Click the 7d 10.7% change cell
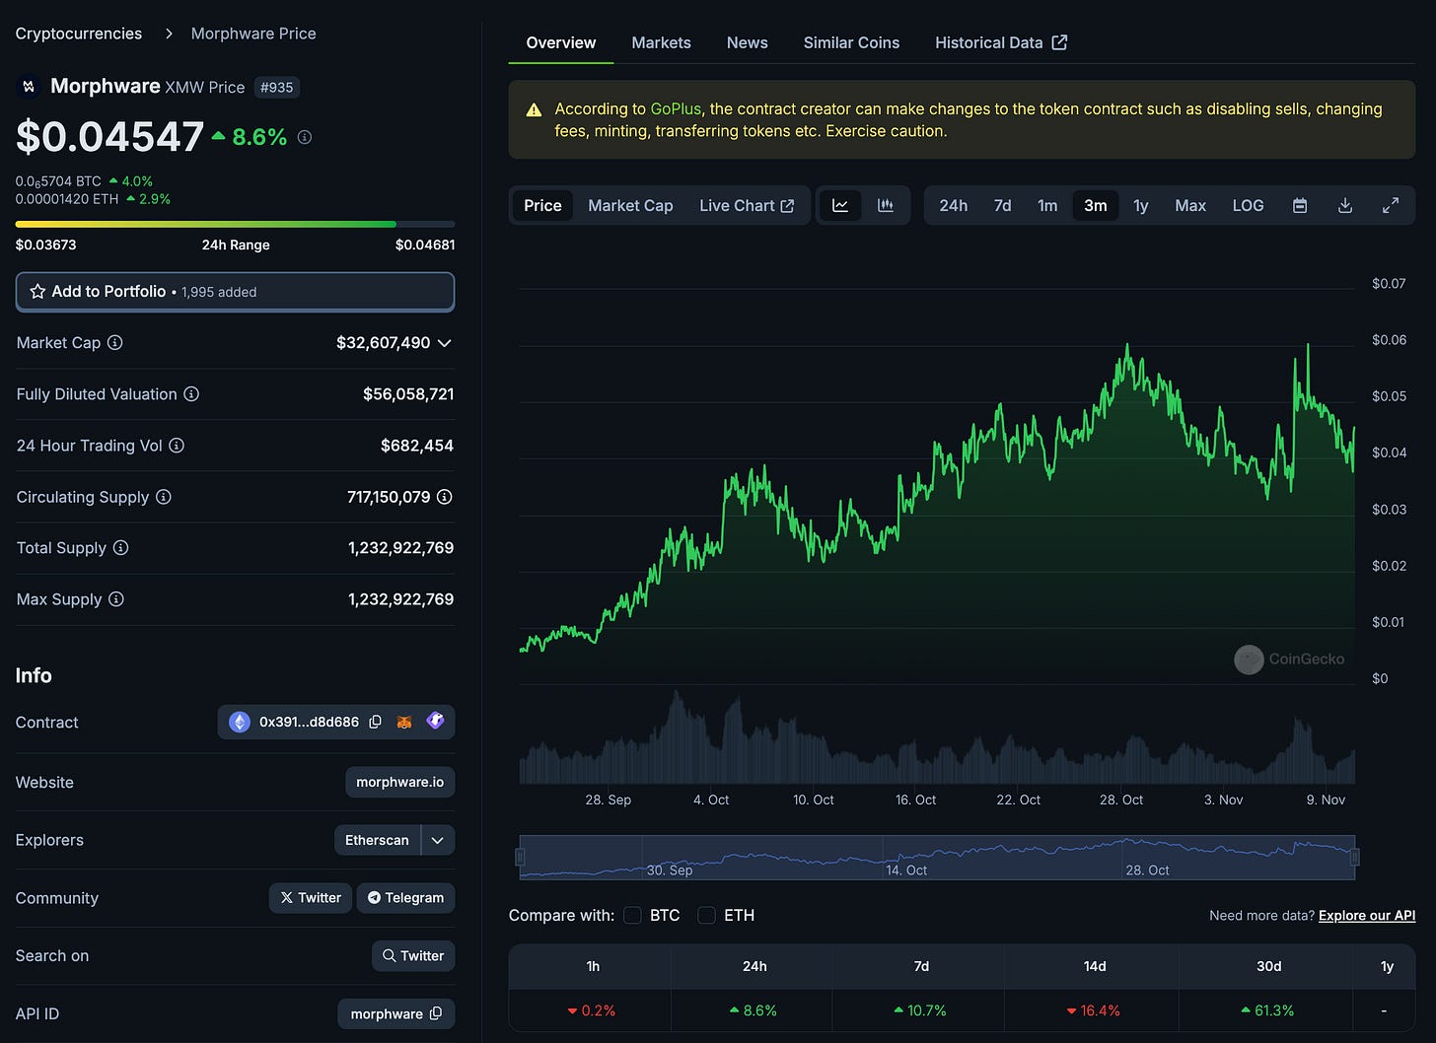The height and width of the screenshot is (1043, 1436). [x=920, y=1010]
